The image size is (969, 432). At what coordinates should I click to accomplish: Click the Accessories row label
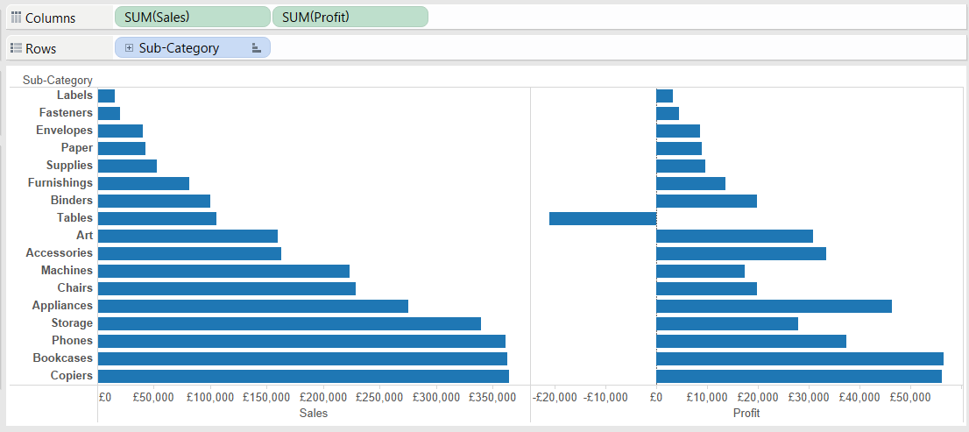60,252
